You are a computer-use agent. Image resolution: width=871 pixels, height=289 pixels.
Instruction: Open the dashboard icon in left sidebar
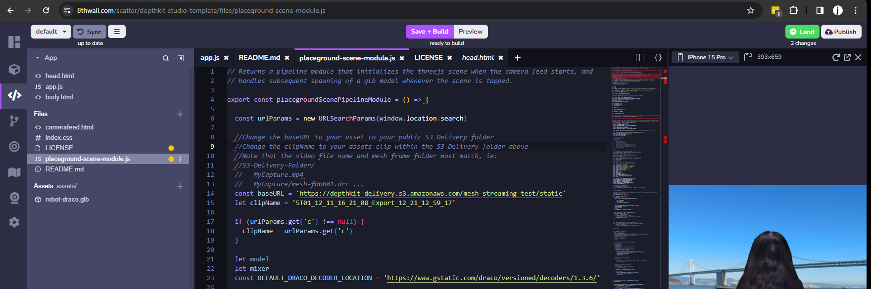(x=14, y=42)
